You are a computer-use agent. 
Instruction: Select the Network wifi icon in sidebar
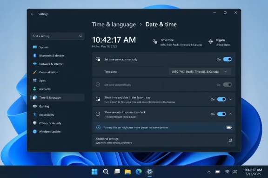35,64
